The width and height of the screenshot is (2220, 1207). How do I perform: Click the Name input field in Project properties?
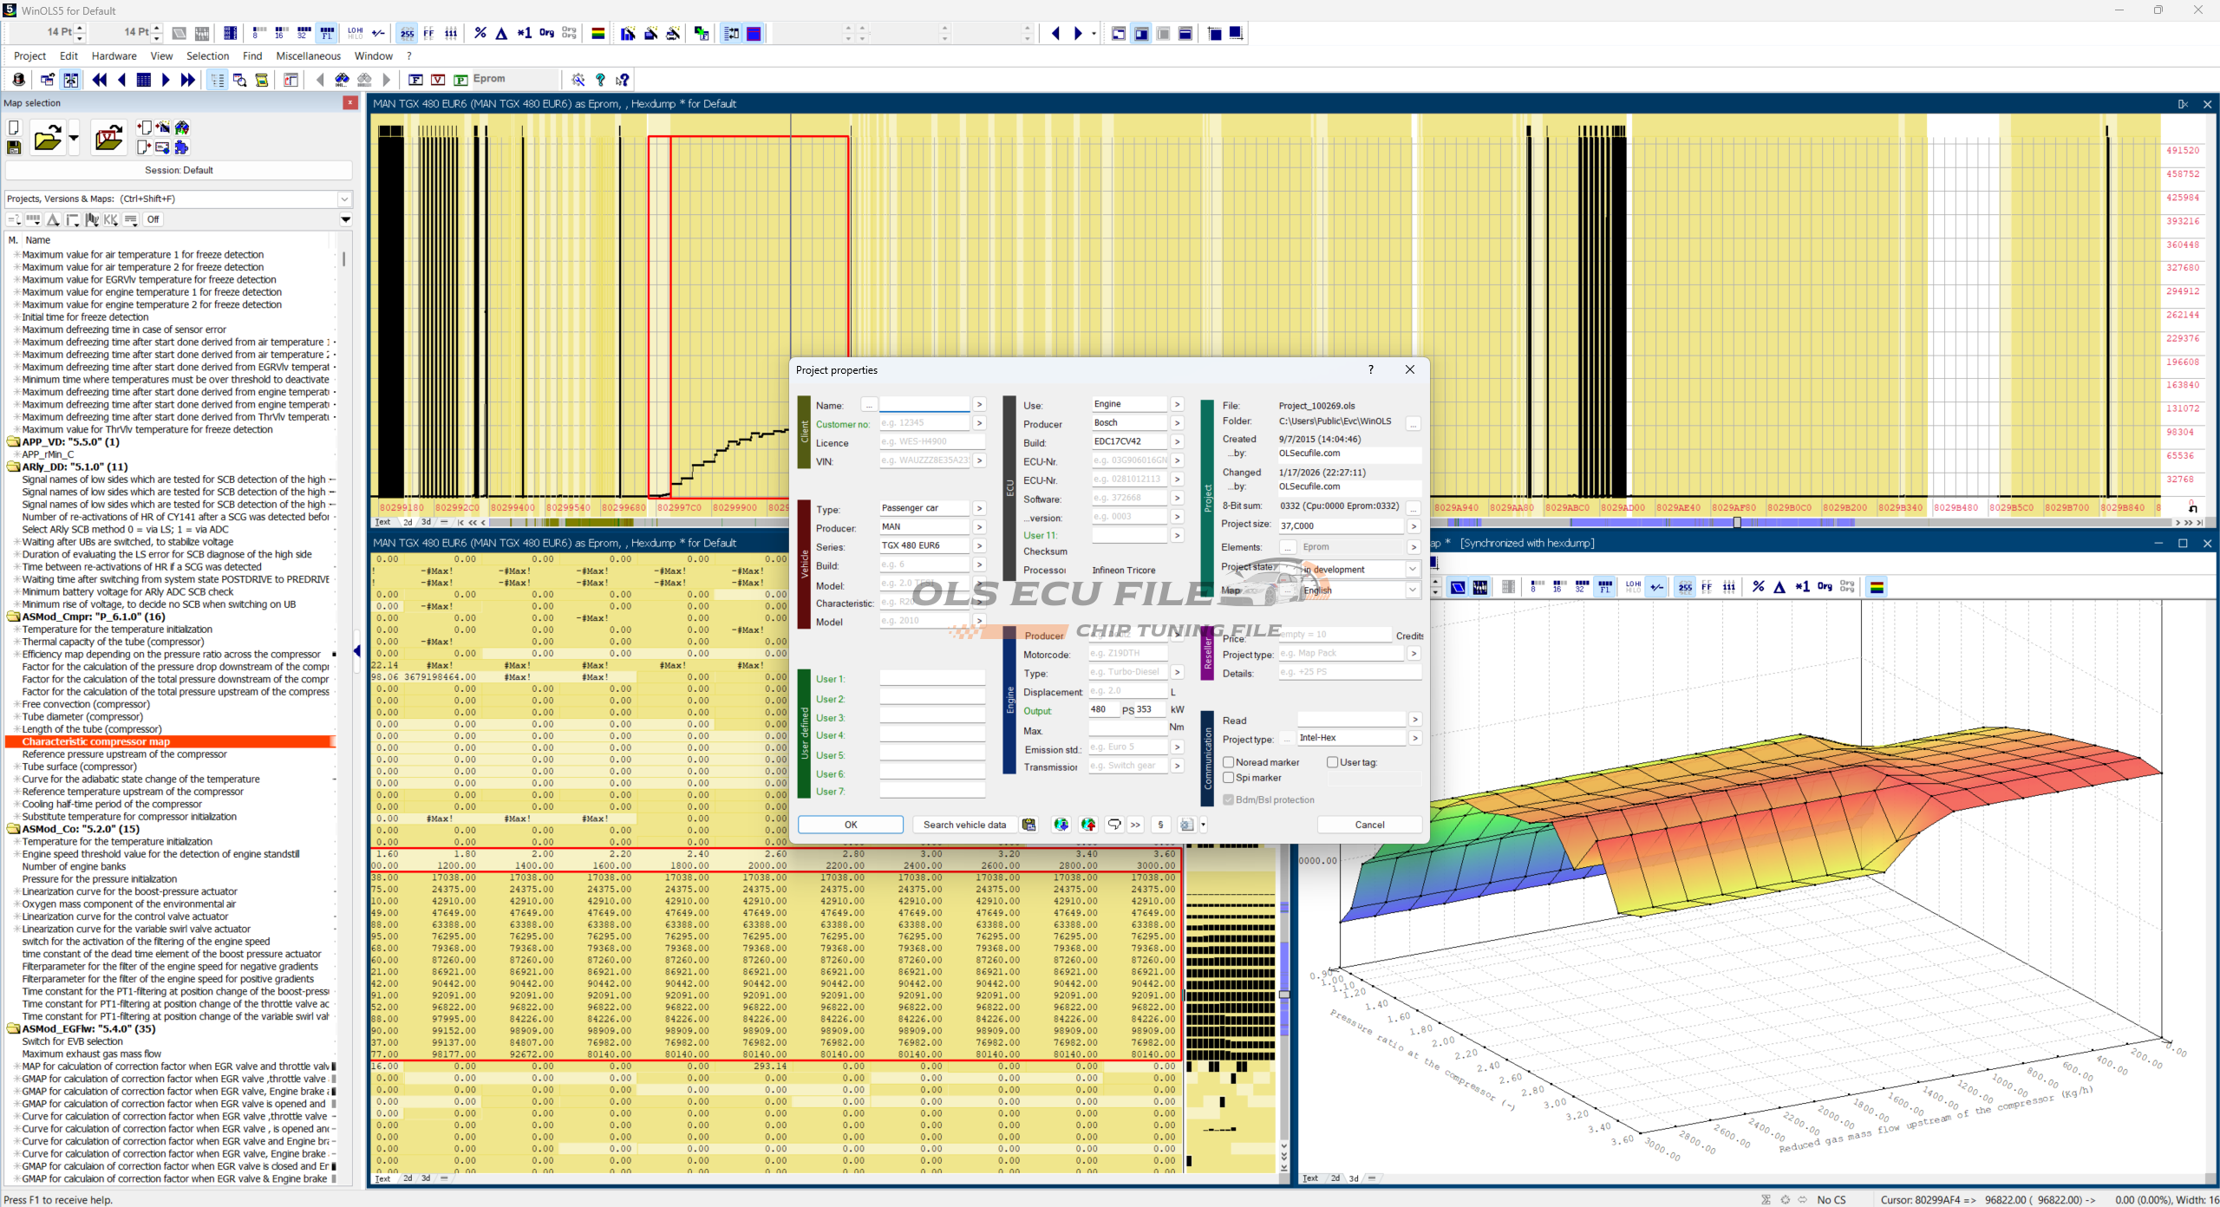pos(924,405)
